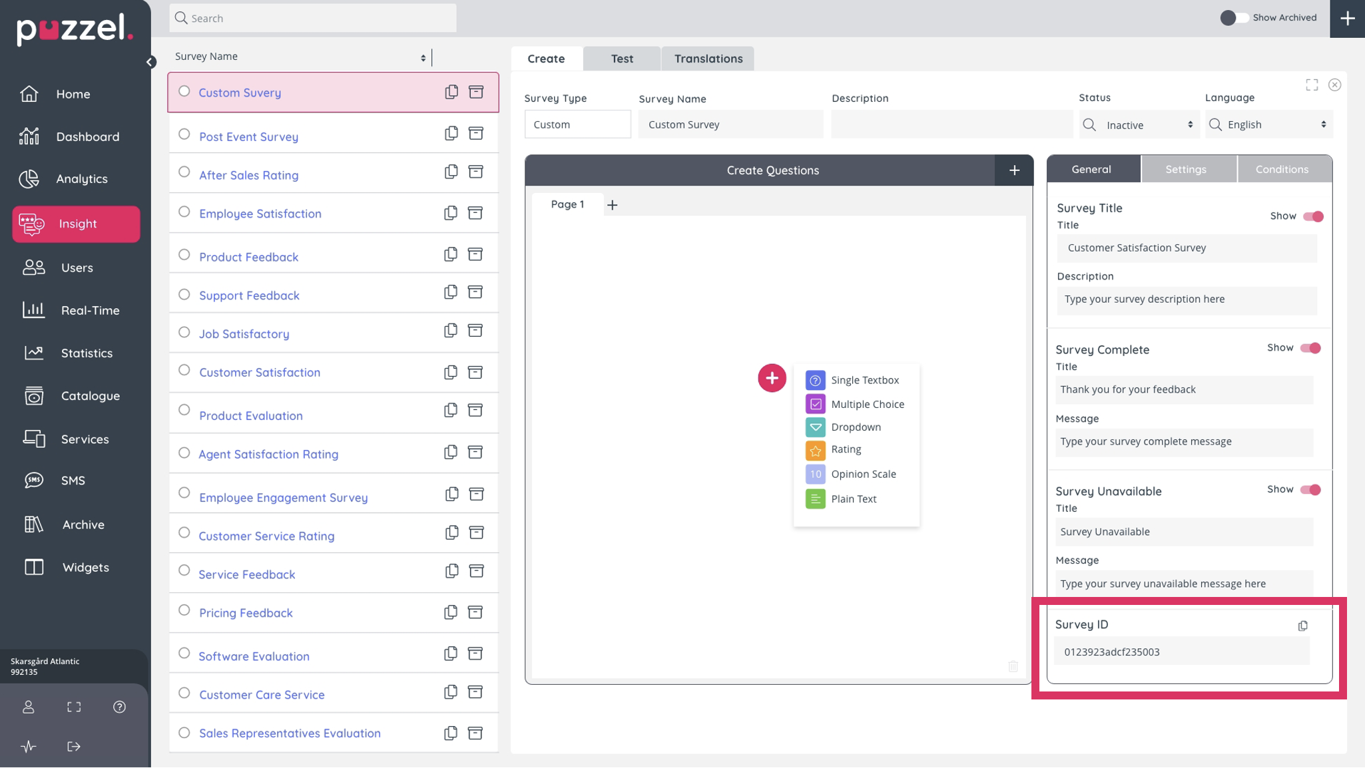Archive the Employee Satisfaction survey

pyautogui.click(x=475, y=213)
